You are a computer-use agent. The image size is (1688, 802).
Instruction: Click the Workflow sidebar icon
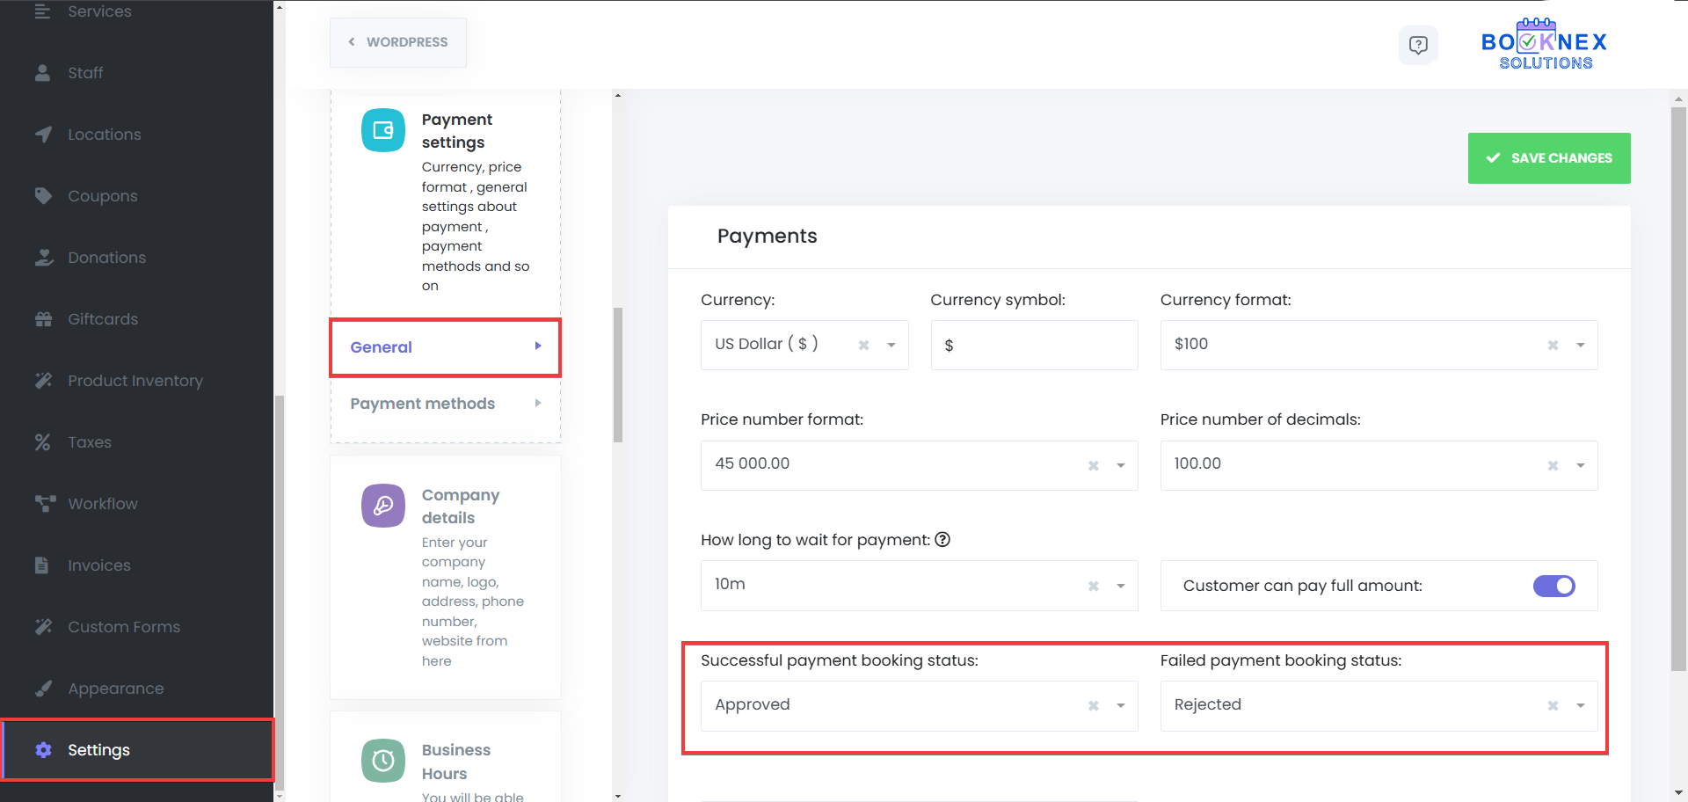click(x=43, y=503)
